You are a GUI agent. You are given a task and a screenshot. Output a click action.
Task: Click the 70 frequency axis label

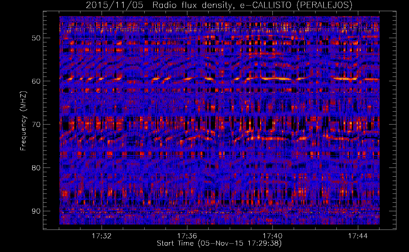point(36,124)
